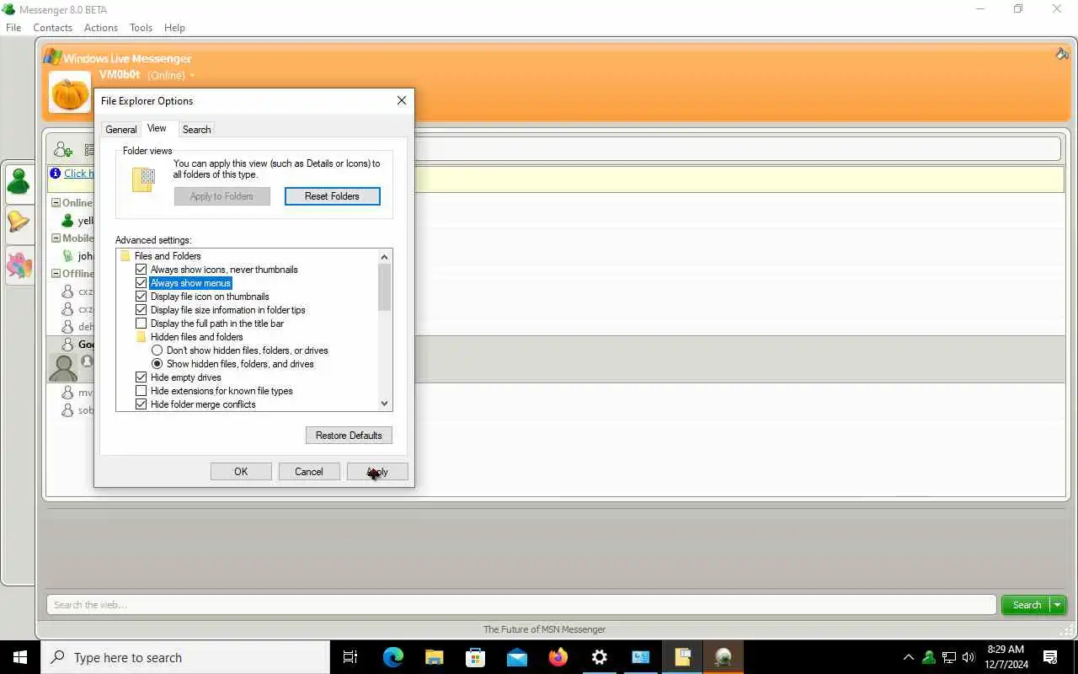Launch Microsoft Edge from the taskbar
This screenshot has width=1078, height=674.
click(393, 657)
